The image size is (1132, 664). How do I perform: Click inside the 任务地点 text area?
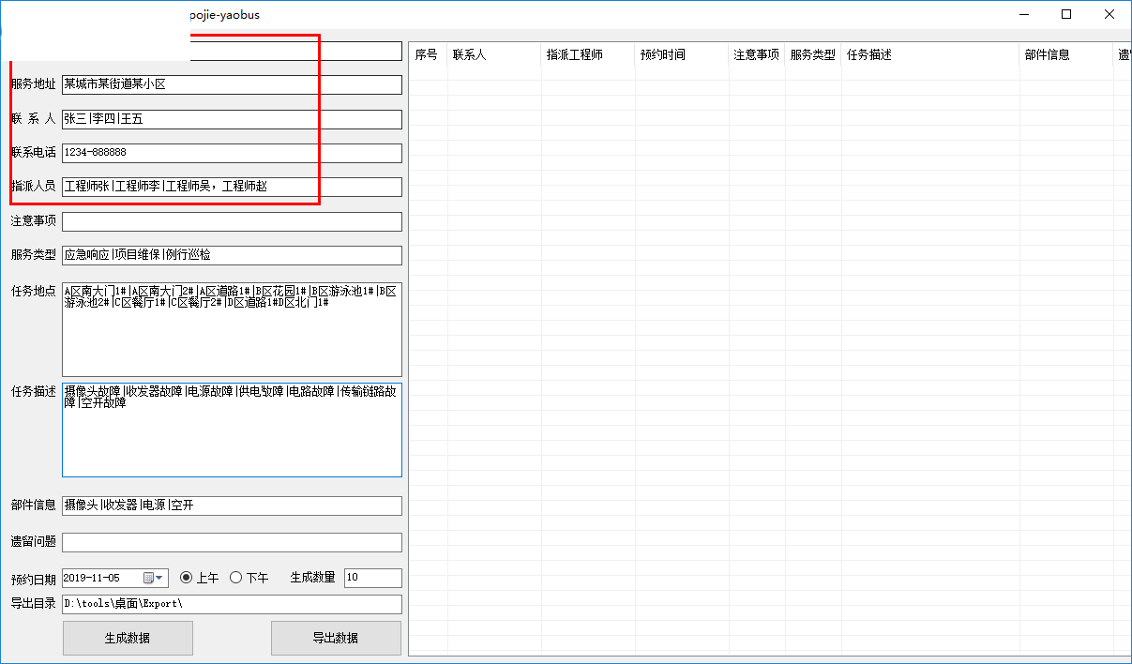(x=232, y=338)
